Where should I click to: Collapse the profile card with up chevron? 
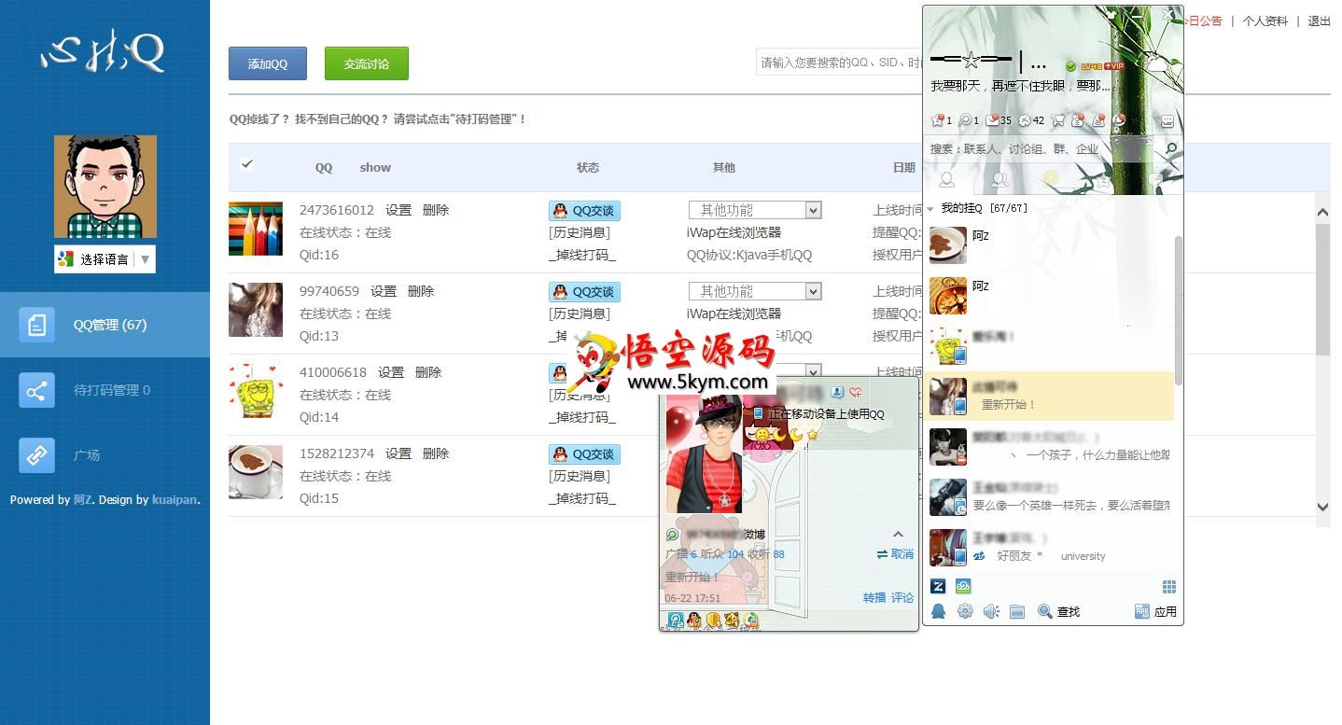coord(898,535)
